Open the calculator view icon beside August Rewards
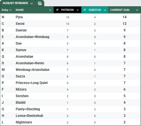 [x=40, y=3]
